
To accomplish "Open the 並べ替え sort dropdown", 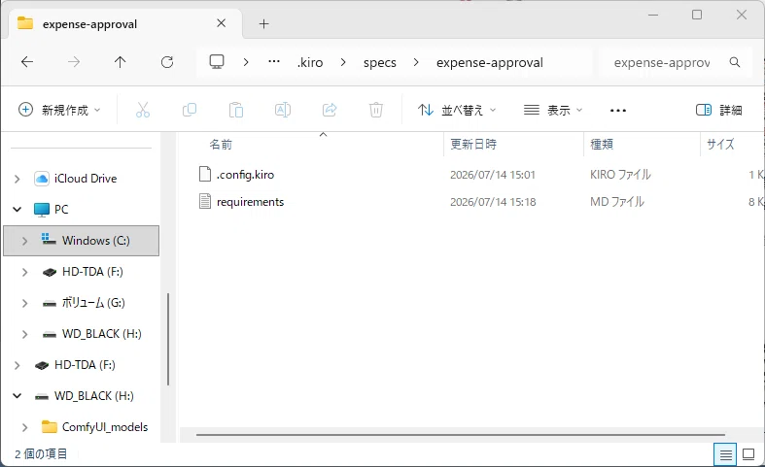I will [457, 110].
